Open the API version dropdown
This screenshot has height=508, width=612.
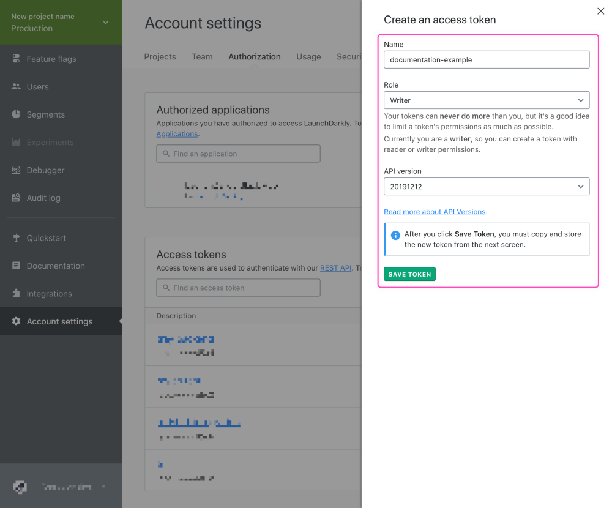click(486, 187)
